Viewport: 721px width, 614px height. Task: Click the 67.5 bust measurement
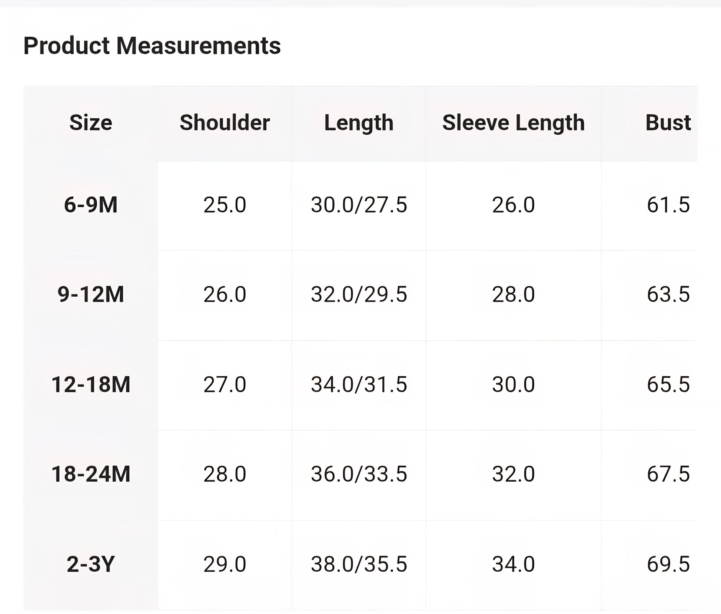coord(668,474)
